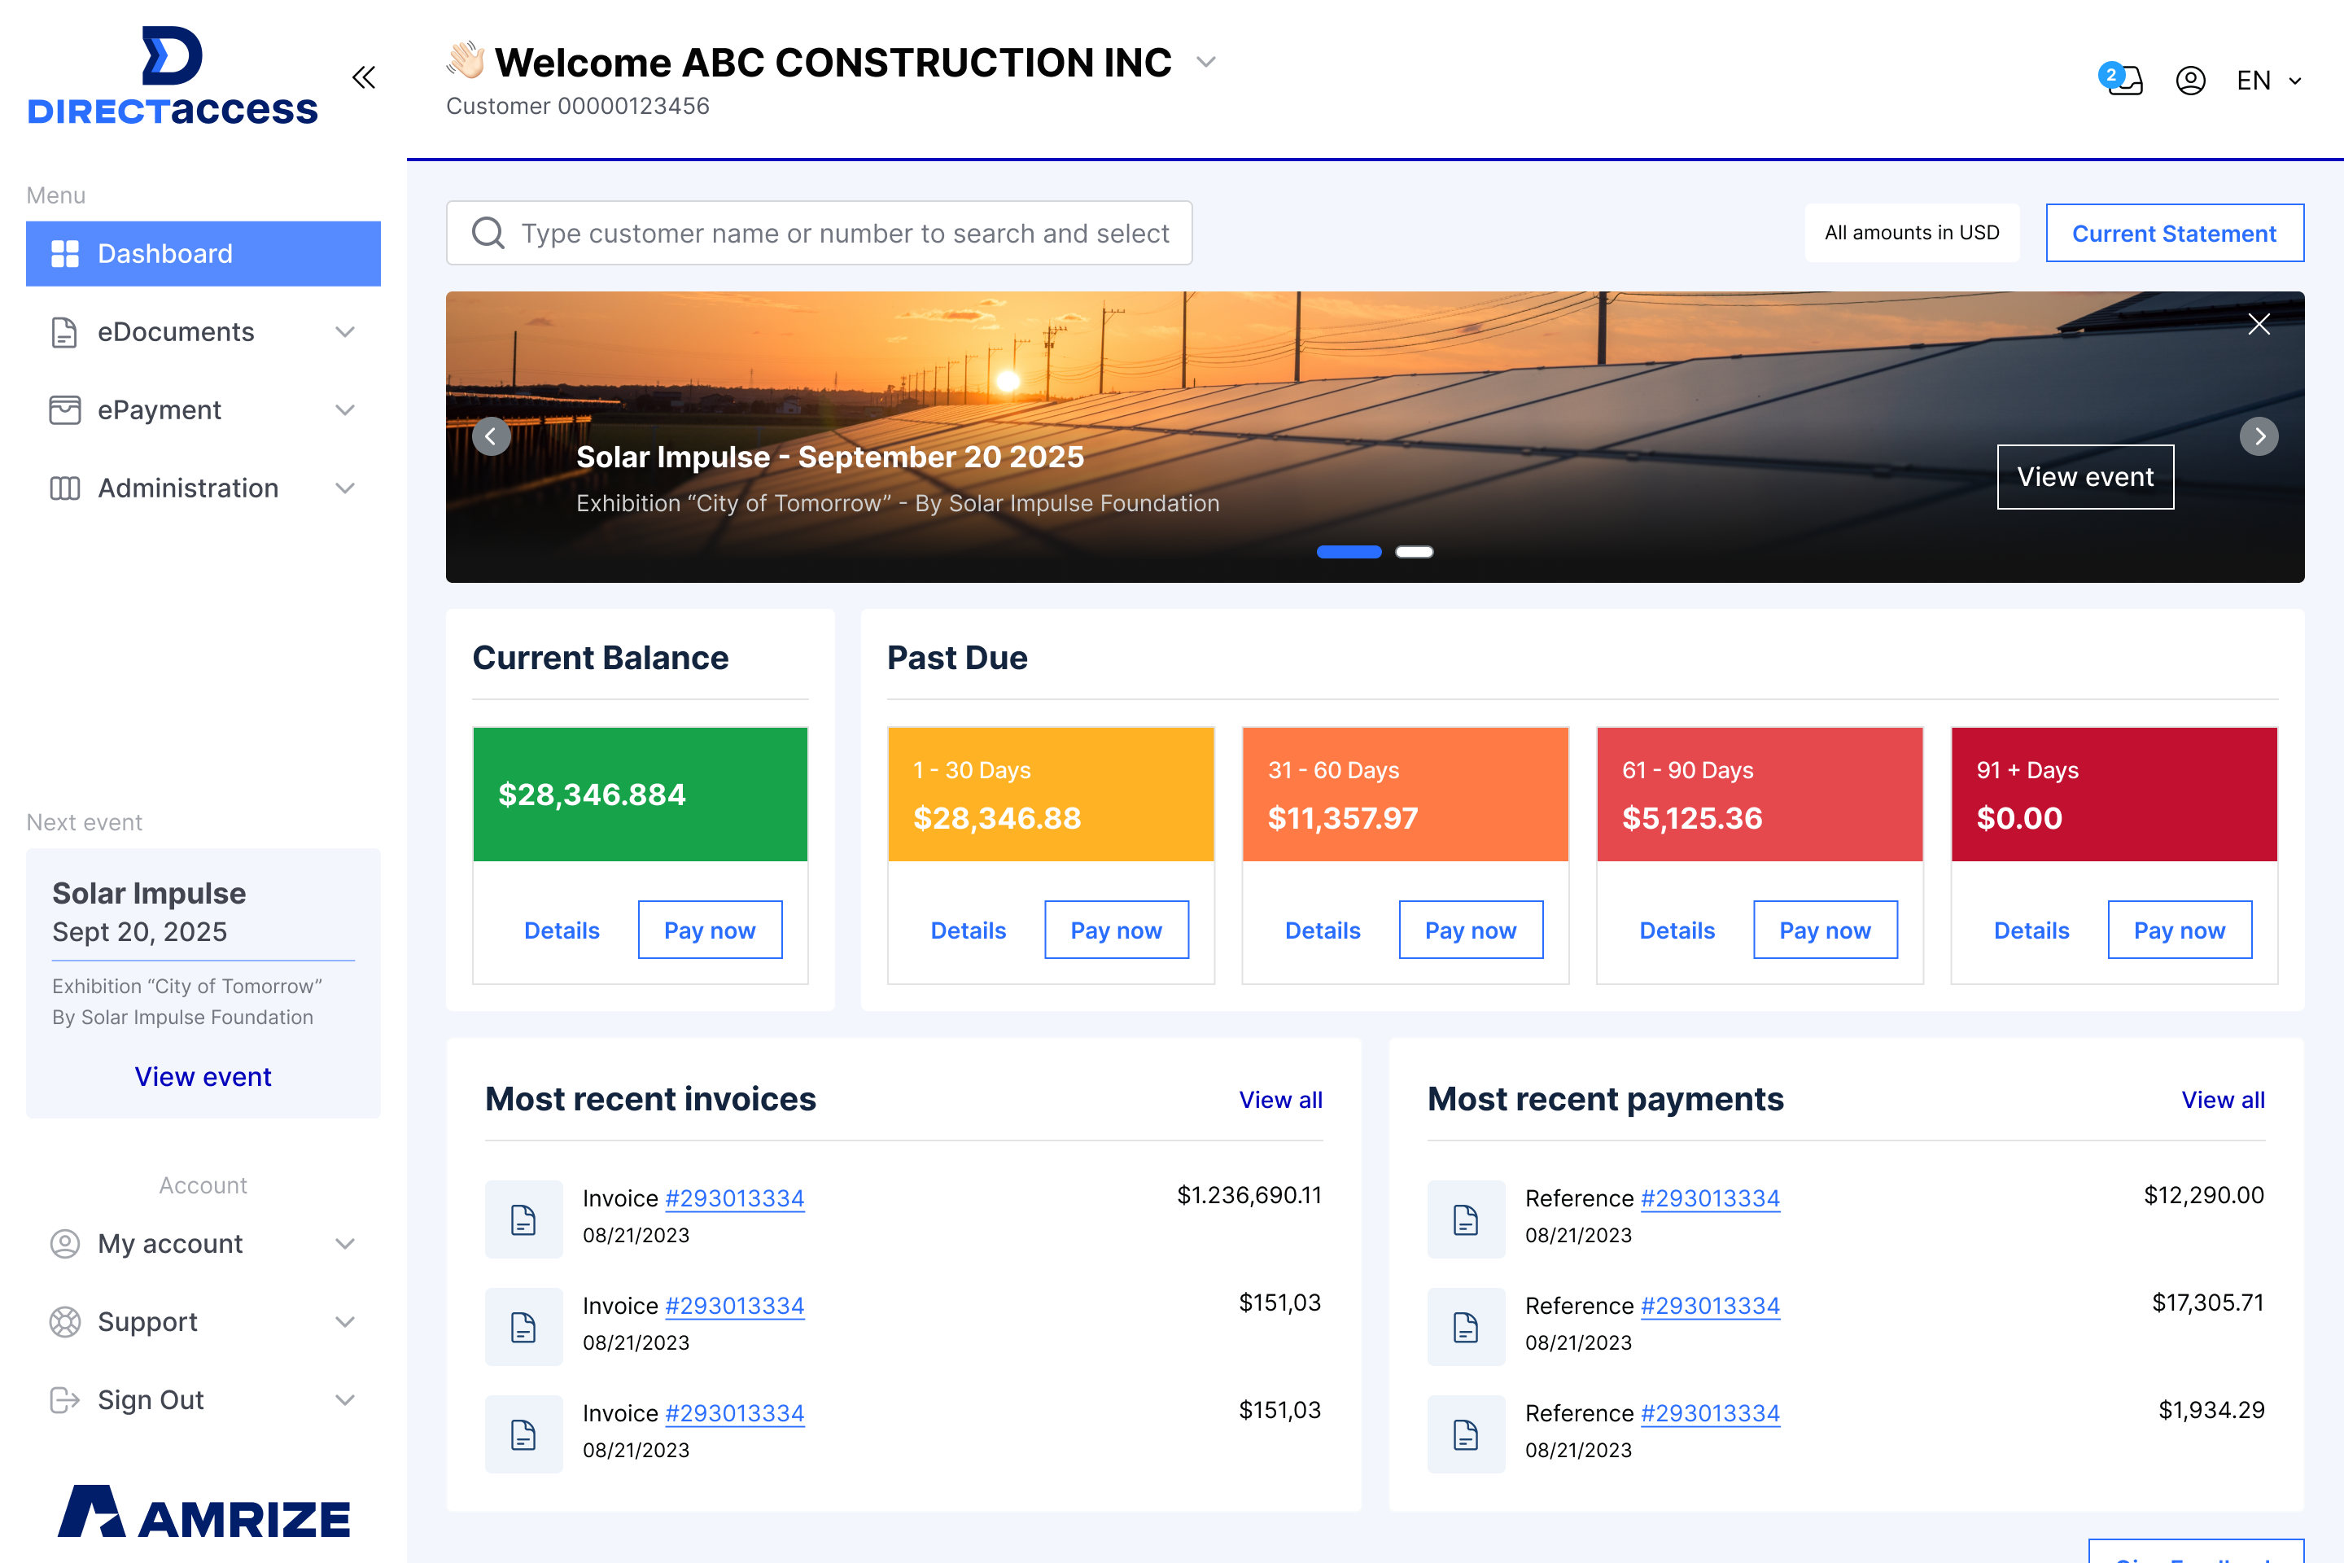Click View event on the banner

click(x=2085, y=476)
